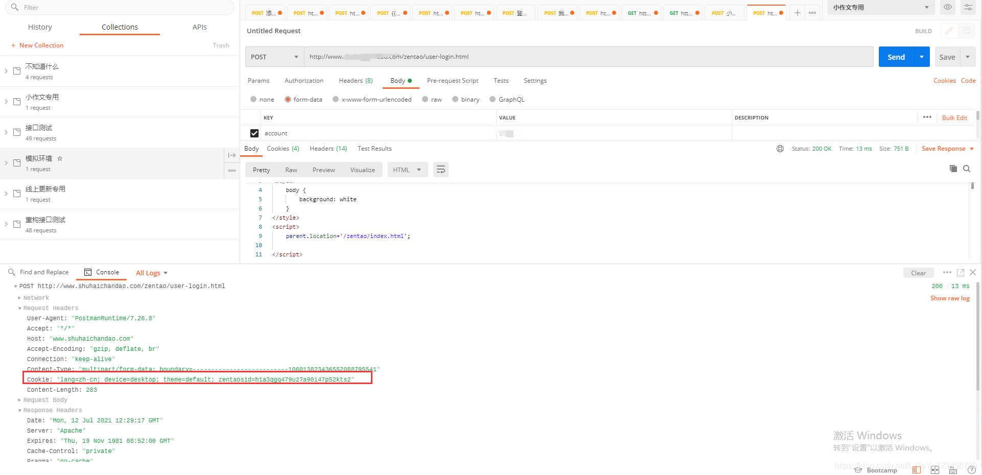Expand the 接口测试 collection
982x475 pixels.
6,132
